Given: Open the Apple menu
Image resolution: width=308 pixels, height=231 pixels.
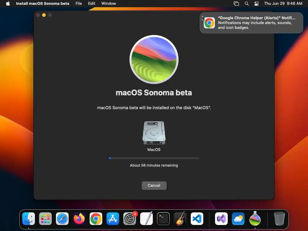Looking at the screenshot, I should point(8,3).
